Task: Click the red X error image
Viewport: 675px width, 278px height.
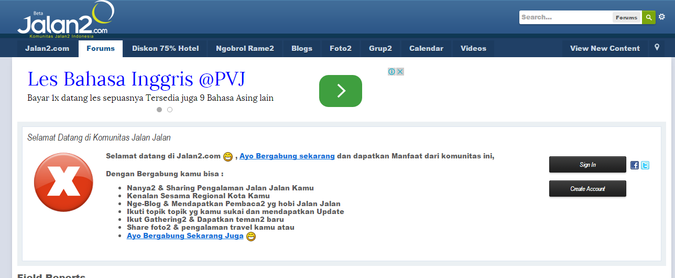Action: [63, 182]
